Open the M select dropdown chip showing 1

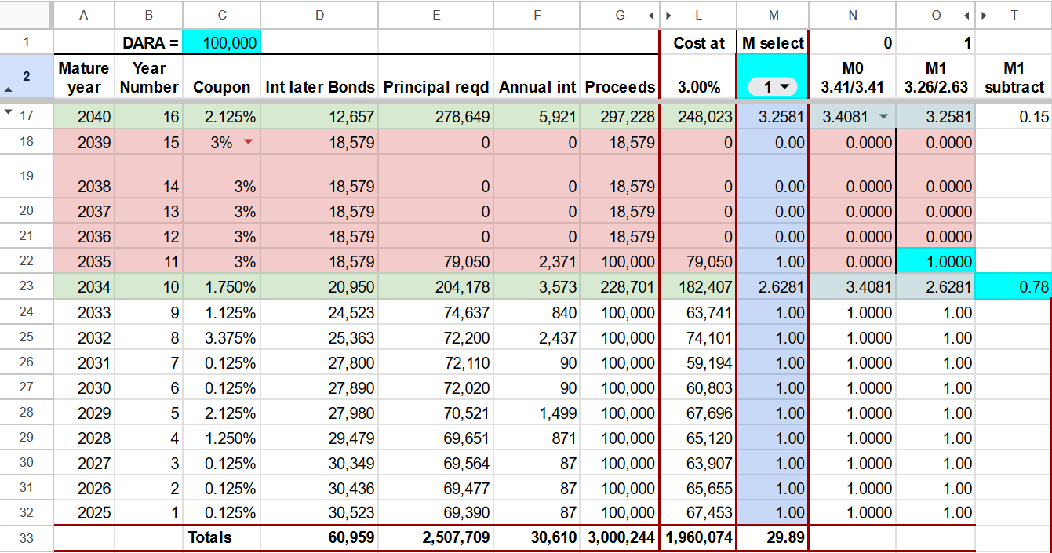773,87
